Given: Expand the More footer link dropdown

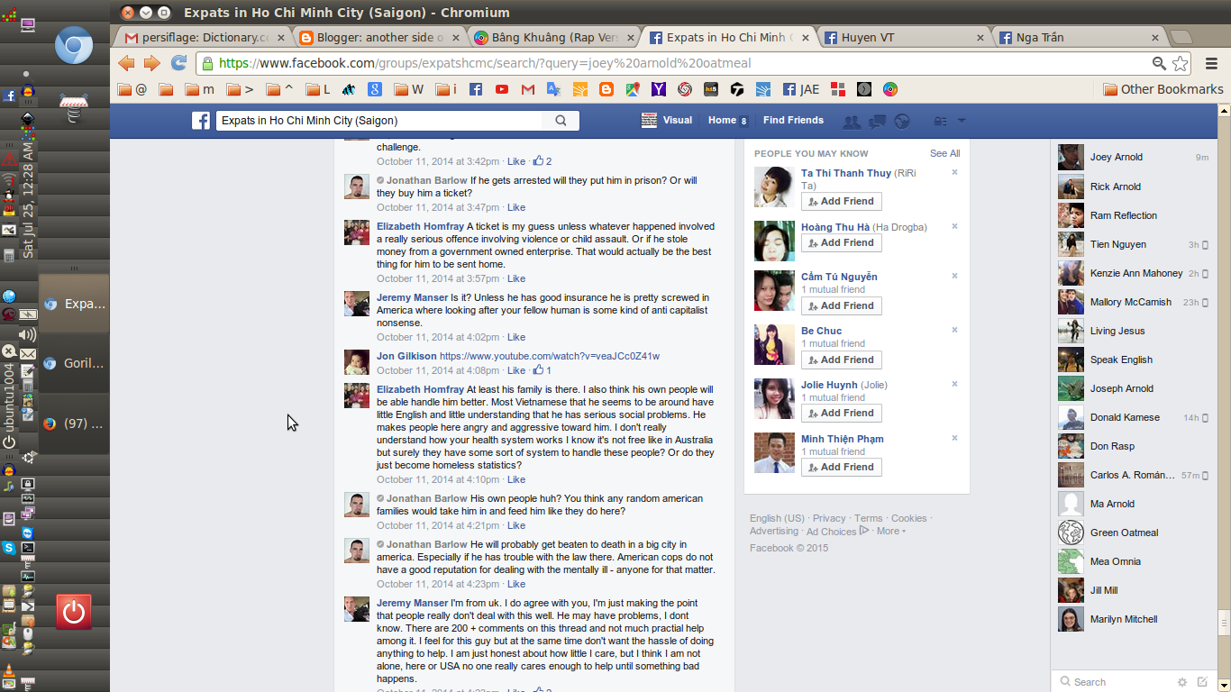Looking at the screenshot, I should (890, 531).
